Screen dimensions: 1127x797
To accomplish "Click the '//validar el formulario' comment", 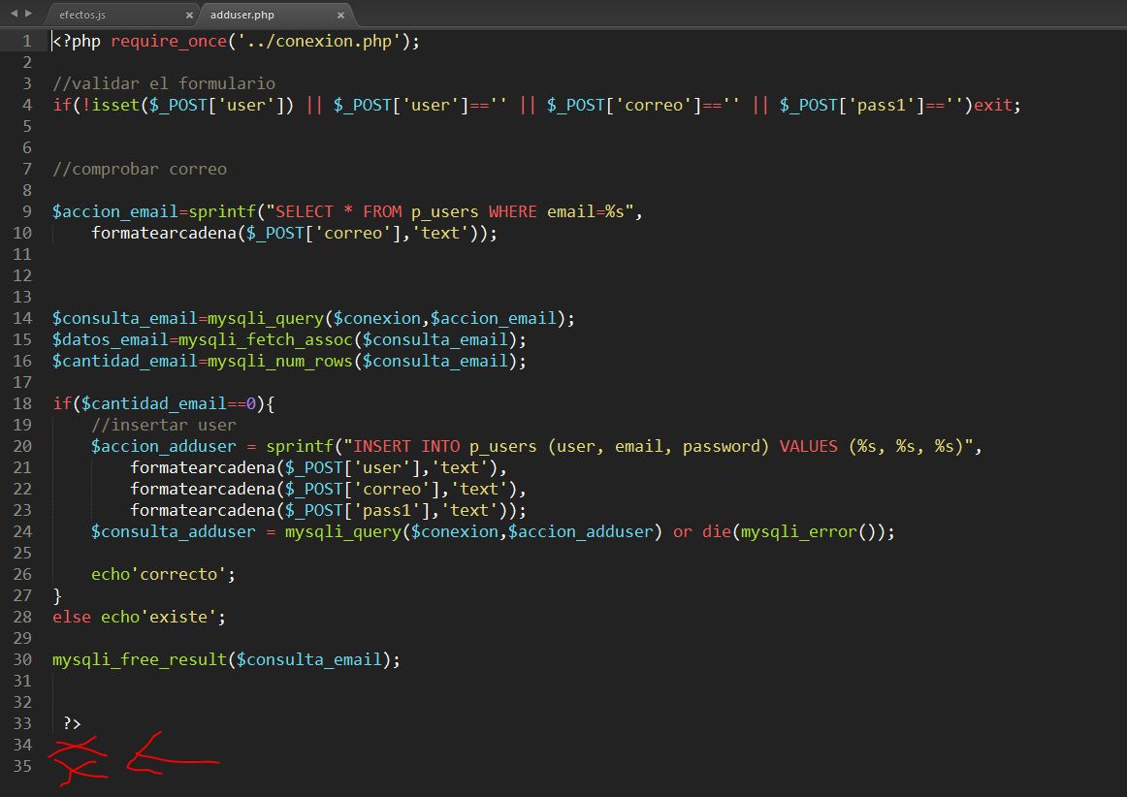I will [163, 83].
